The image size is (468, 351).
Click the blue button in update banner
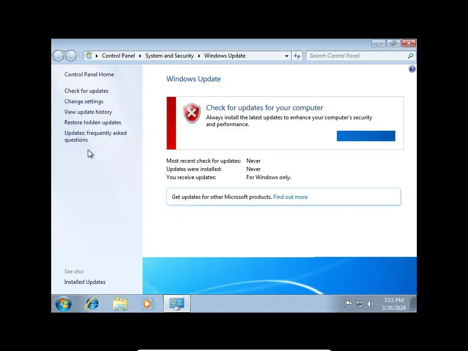[x=366, y=136]
